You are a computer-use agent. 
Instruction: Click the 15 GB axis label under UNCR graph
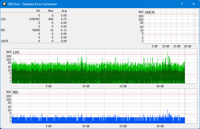point(177,46)
